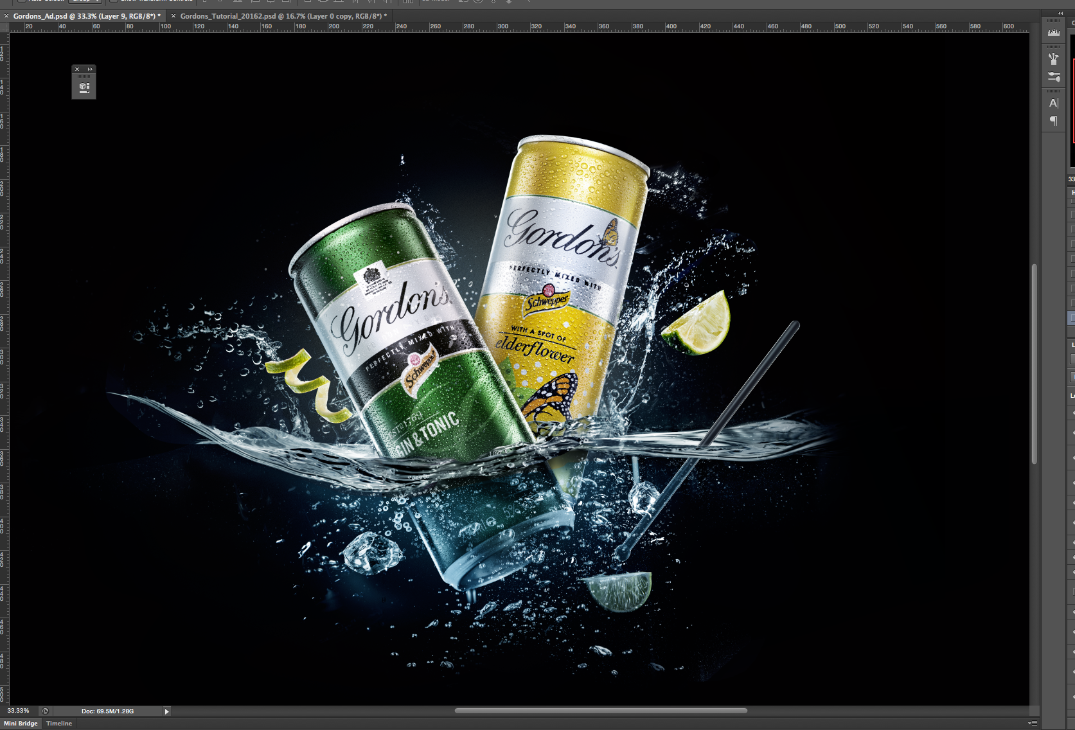Open the Paragraph panel icon
The height and width of the screenshot is (730, 1075).
click(x=1054, y=120)
